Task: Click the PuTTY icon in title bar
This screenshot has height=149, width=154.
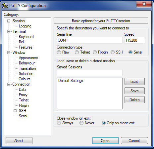Action: 5,6
